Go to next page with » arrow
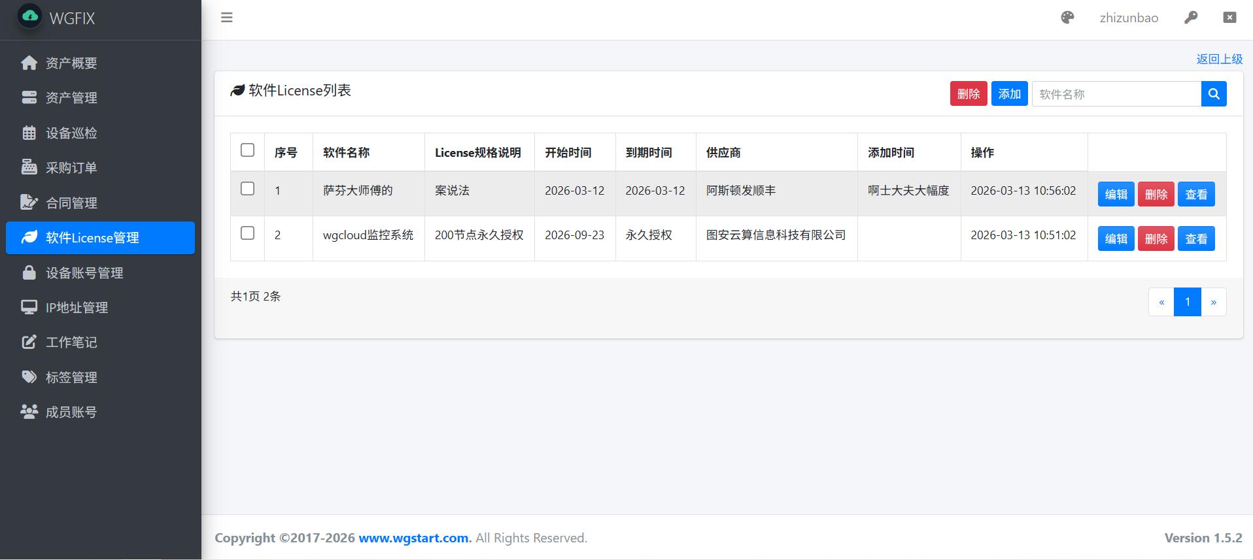Viewport: 1253px width, 560px height. 1213,302
